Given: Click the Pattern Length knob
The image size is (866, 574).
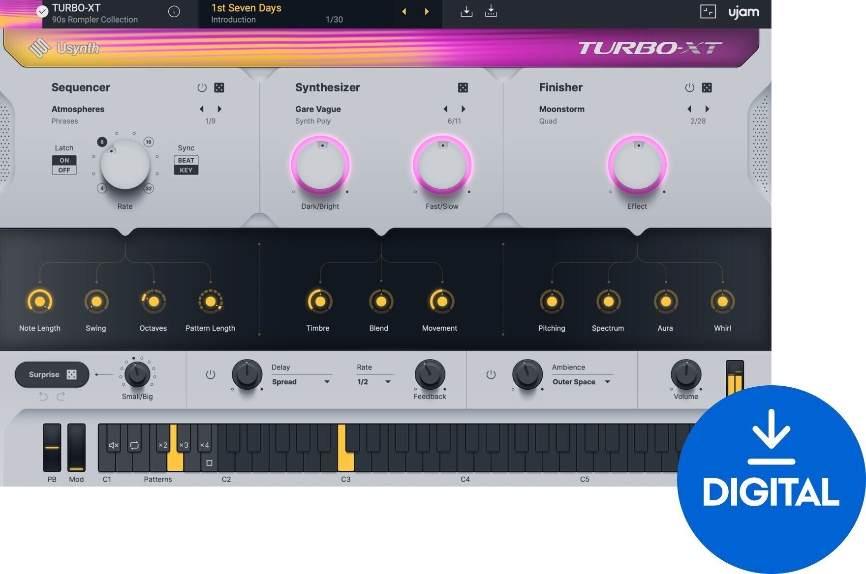Looking at the screenshot, I should (211, 301).
